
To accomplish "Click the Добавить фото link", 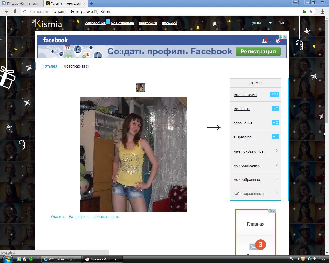I will (x=106, y=217).
